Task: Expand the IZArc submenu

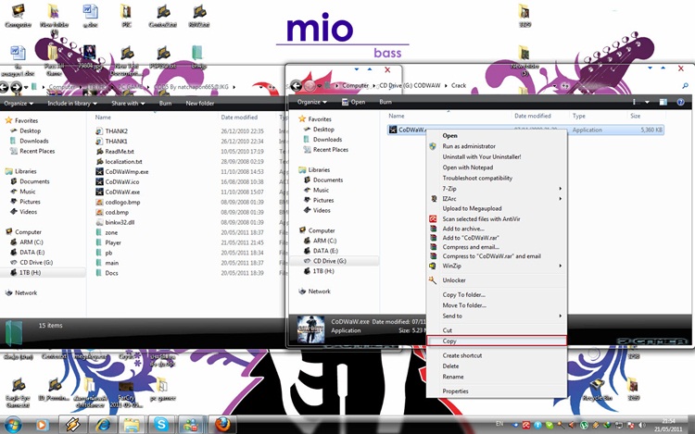Action: (497, 199)
